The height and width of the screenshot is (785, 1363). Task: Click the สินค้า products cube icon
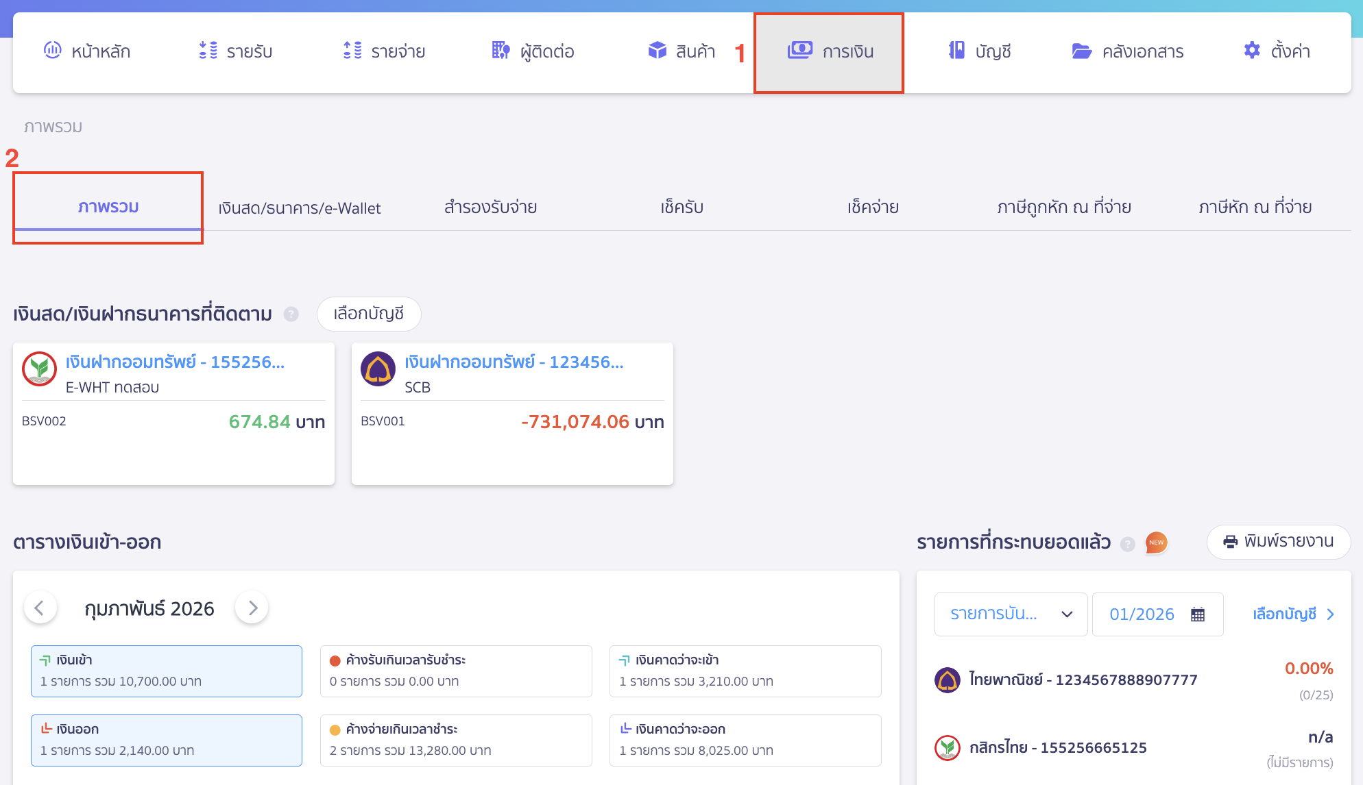(x=656, y=50)
